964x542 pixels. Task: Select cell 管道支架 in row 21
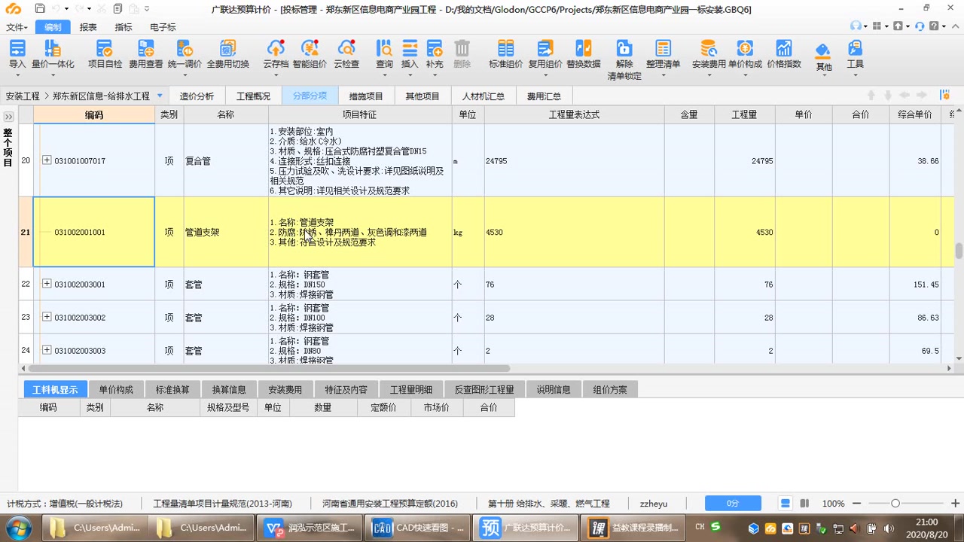coord(226,232)
